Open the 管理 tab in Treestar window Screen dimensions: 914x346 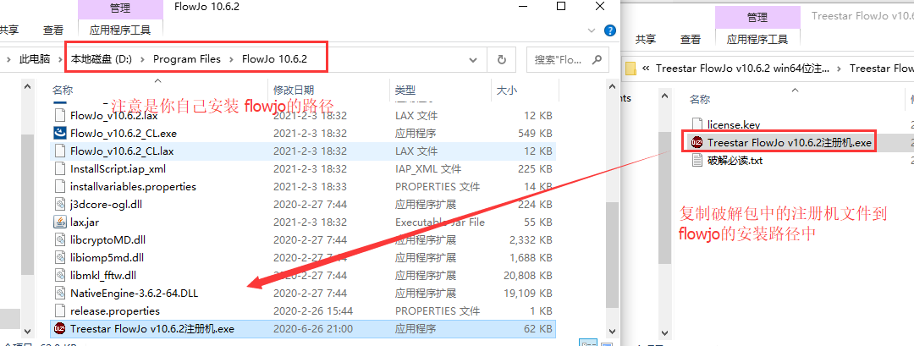757,18
